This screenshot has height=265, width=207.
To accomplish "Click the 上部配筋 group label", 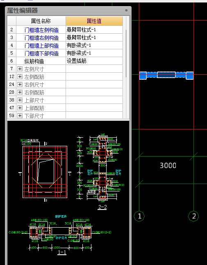I will (x=34, y=108).
